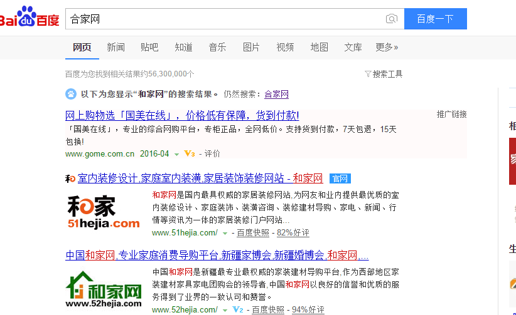The height and width of the screenshot is (315, 516).
Task: Open 搜索工具 search tools
Action: point(387,75)
